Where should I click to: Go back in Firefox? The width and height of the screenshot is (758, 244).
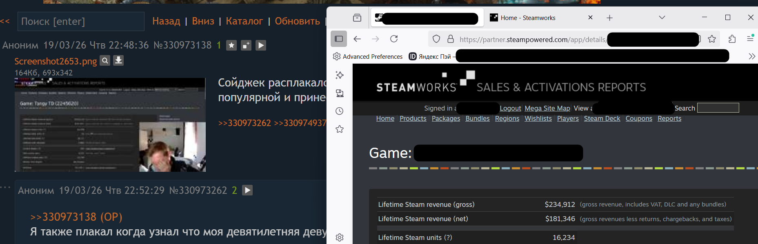pyautogui.click(x=357, y=39)
